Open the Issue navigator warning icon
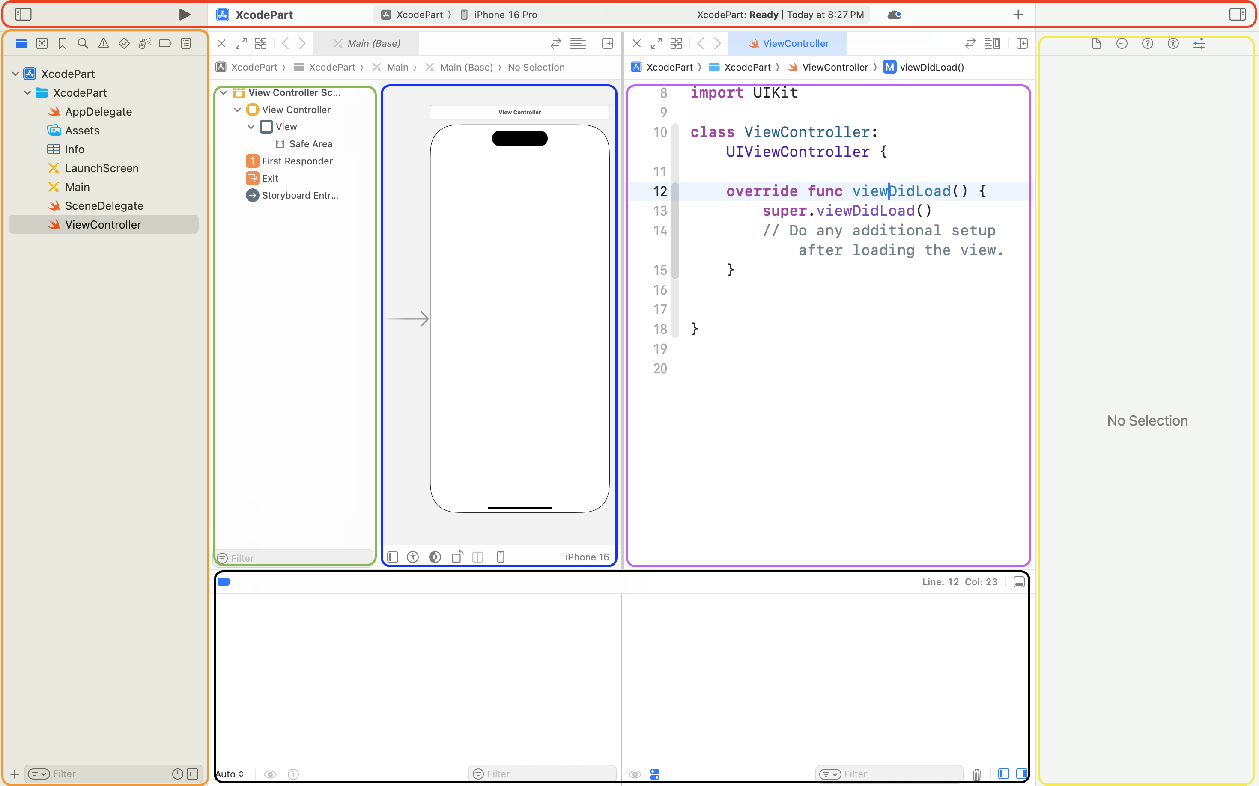 104,43
